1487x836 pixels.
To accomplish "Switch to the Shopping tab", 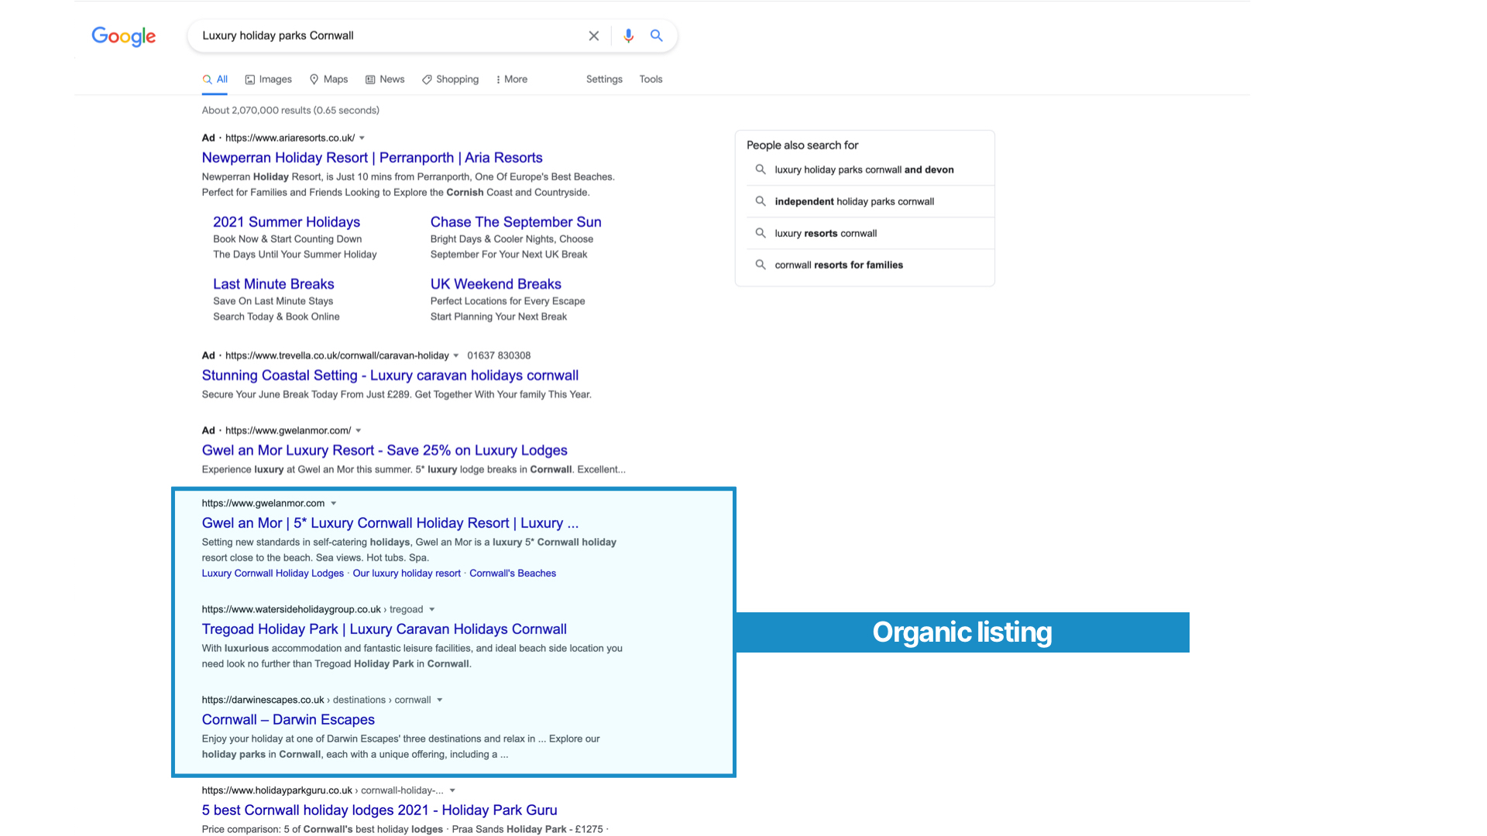I will coord(450,79).
